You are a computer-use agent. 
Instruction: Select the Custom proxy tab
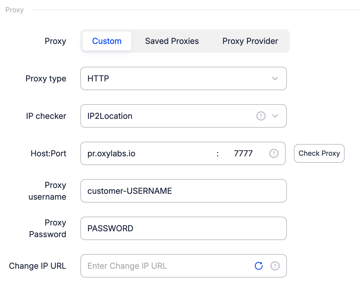point(107,41)
